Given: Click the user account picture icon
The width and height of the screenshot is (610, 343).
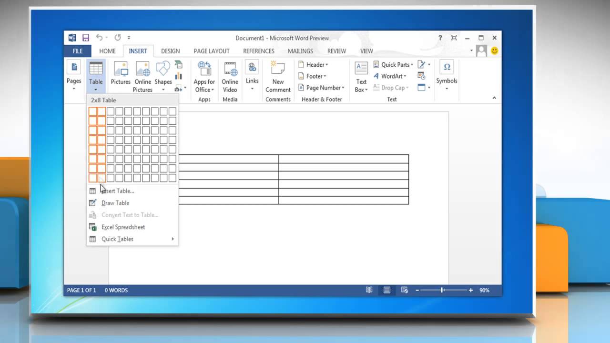Looking at the screenshot, I should click(x=482, y=50).
